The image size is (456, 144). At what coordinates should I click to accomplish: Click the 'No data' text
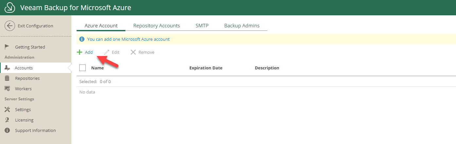click(87, 92)
